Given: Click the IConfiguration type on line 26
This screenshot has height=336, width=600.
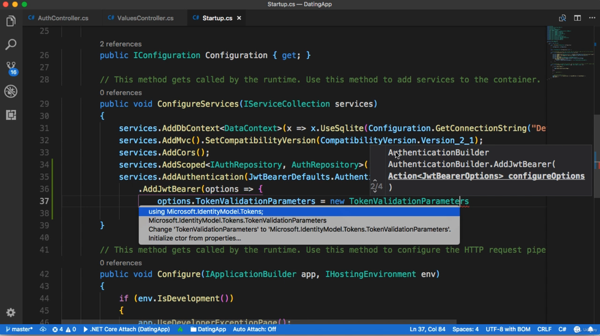Looking at the screenshot, I should 166,55.
